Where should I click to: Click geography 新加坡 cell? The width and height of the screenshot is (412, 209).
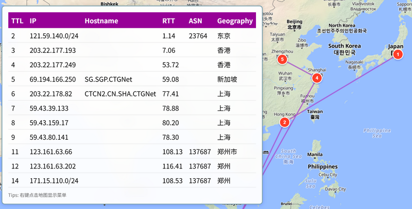coord(227,79)
